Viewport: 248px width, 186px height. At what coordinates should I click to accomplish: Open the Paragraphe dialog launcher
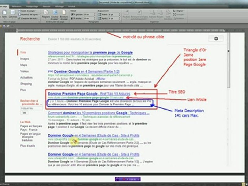pos(120,22)
